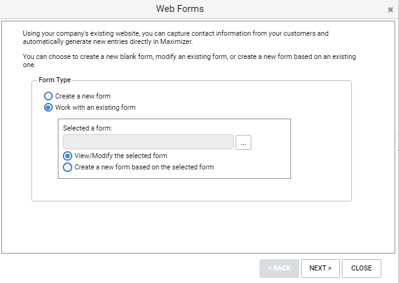The height and width of the screenshot is (283, 399).
Task: Click the "Selected a form:" label
Action: 87,128
